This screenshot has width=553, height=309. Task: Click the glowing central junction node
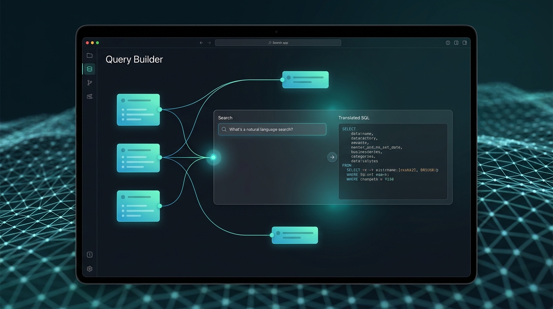(213, 157)
